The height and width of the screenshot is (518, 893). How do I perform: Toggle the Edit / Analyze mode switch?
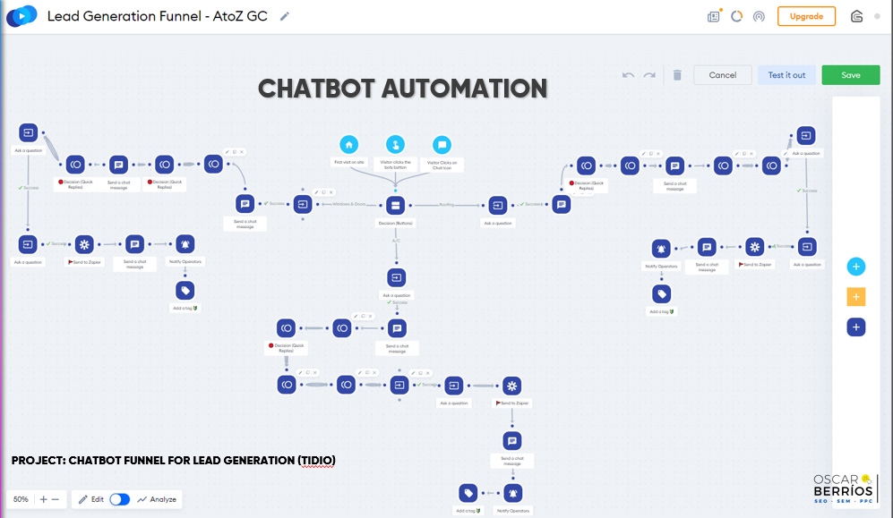120,499
